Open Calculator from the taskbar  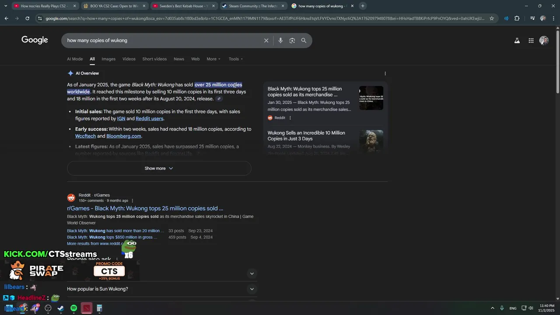tap(99, 308)
